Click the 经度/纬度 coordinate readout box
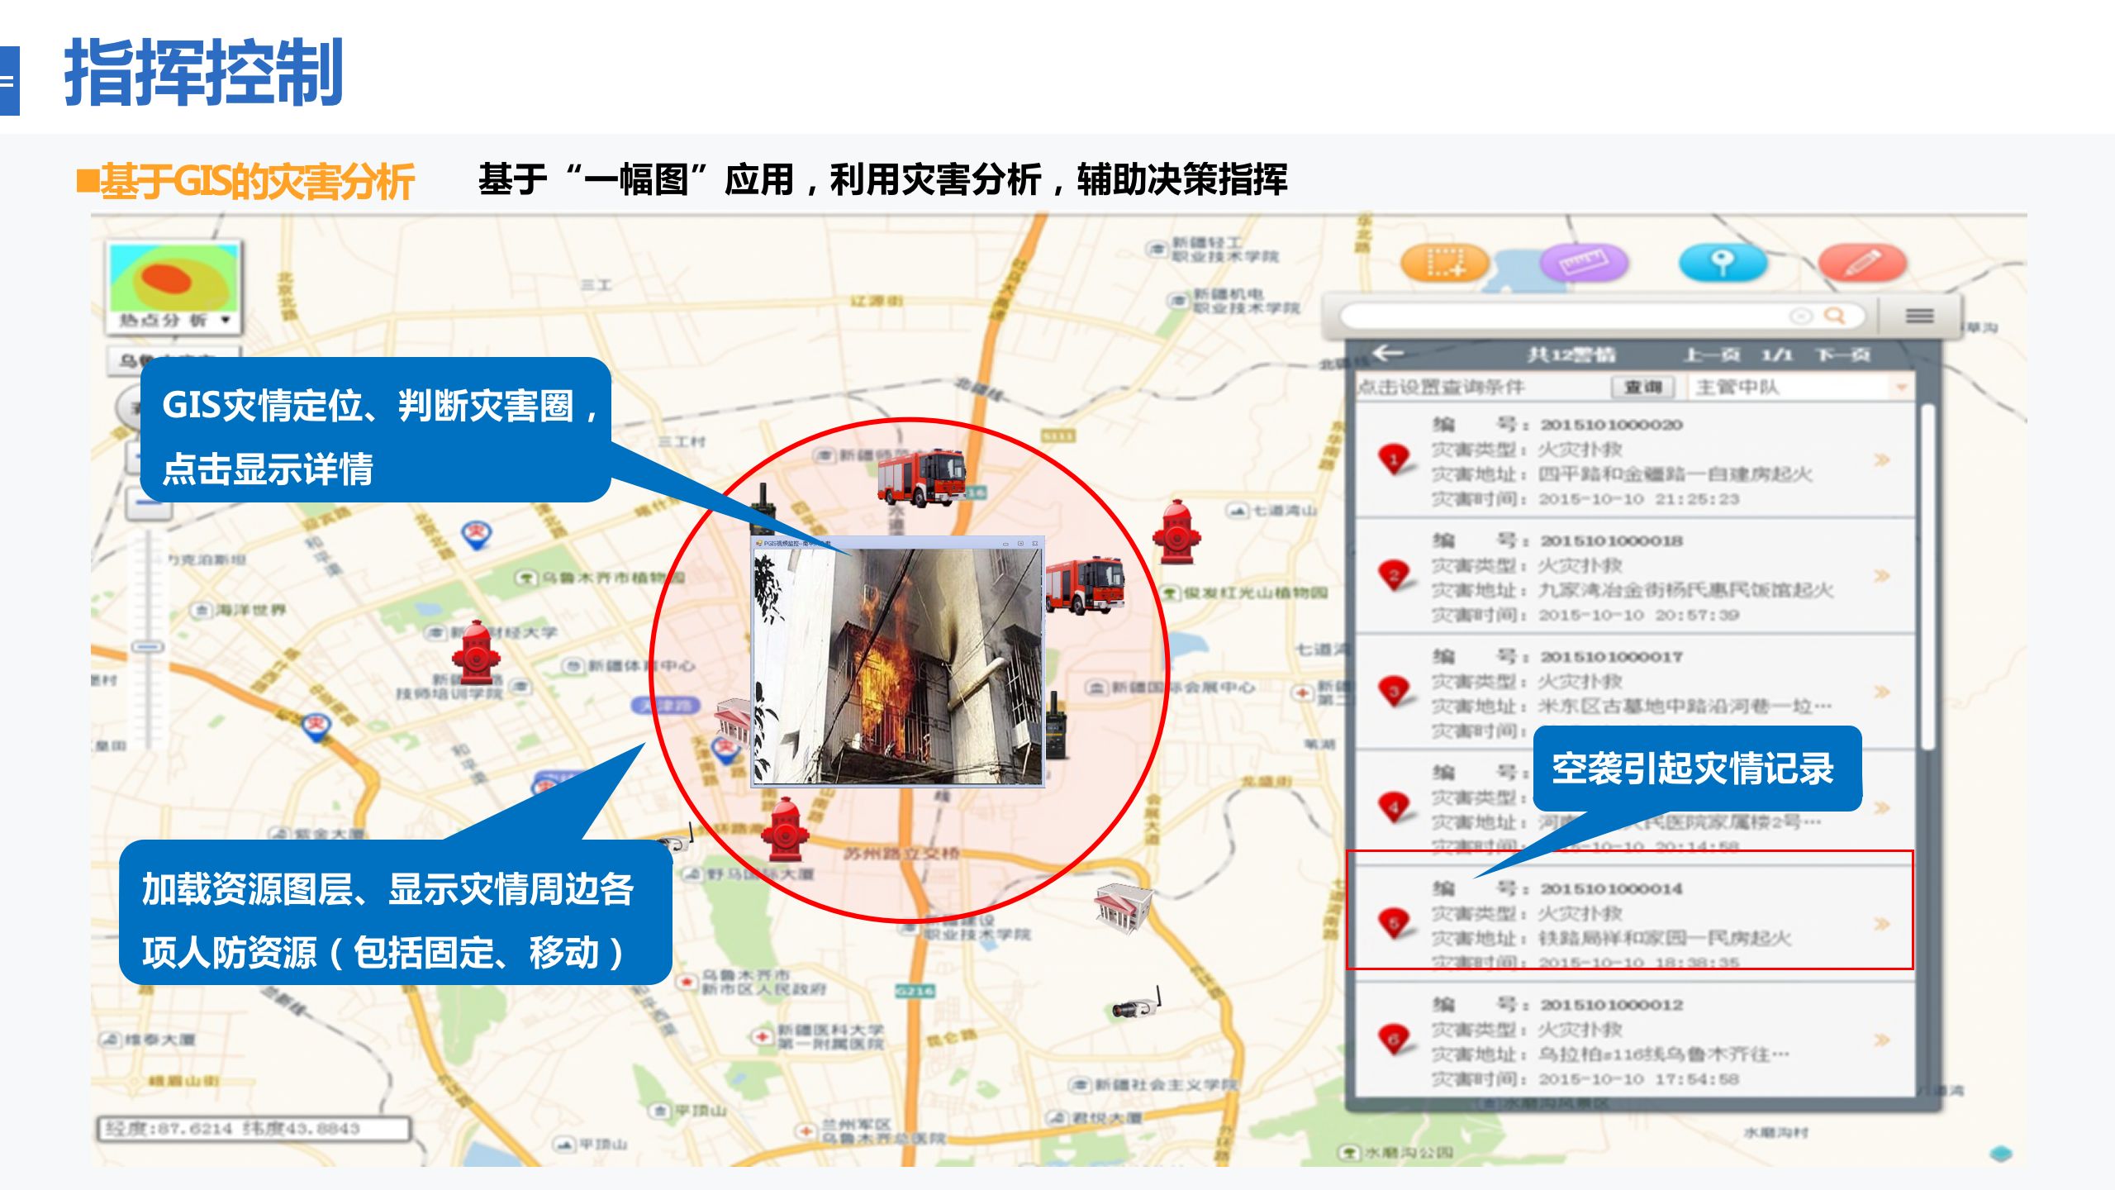2115x1190 pixels. (254, 1128)
